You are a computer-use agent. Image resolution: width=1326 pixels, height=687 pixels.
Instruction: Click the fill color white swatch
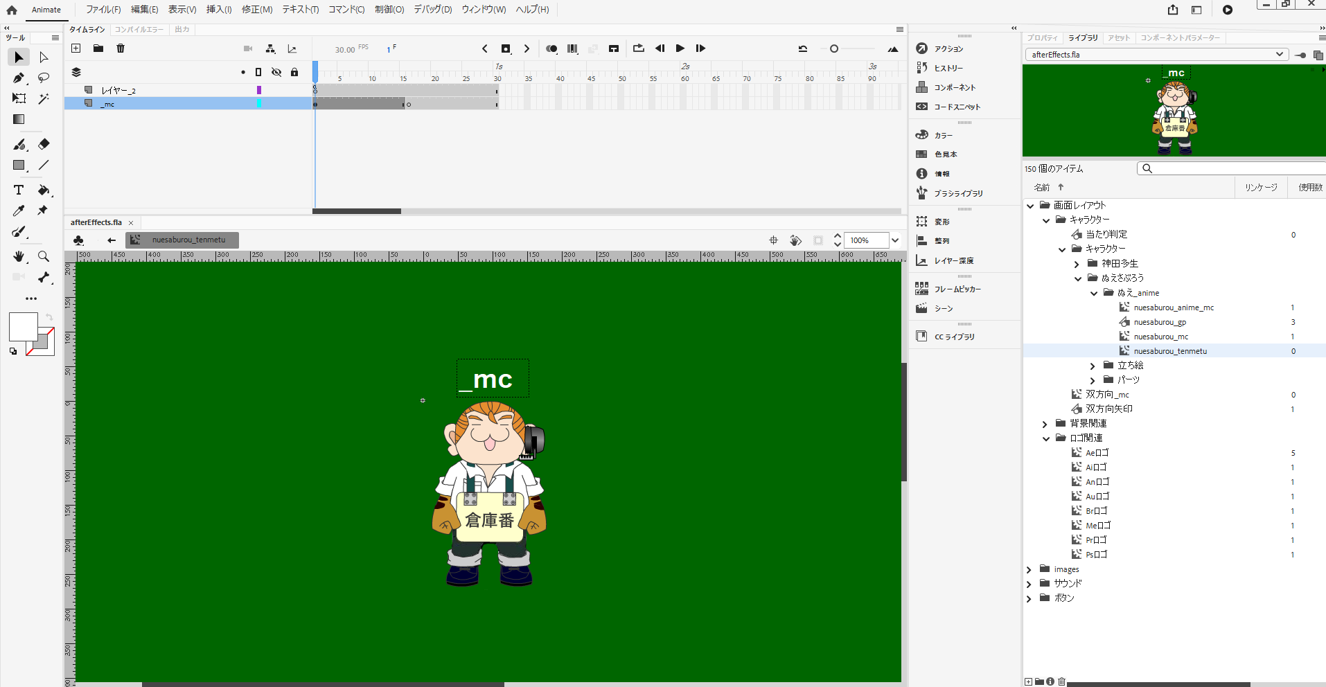pyautogui.click(x=23, y=327)
